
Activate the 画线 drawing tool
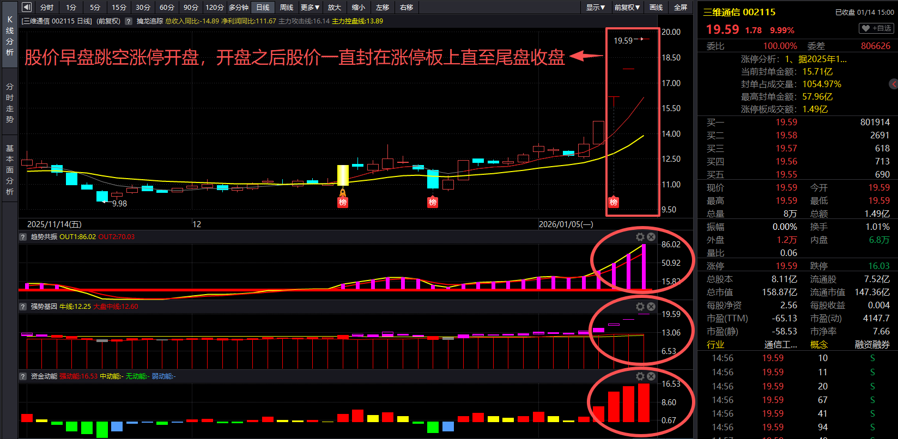point(657,7)
